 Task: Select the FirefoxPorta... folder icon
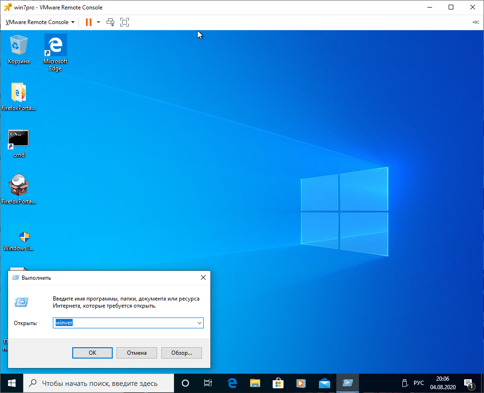[18, 96]
